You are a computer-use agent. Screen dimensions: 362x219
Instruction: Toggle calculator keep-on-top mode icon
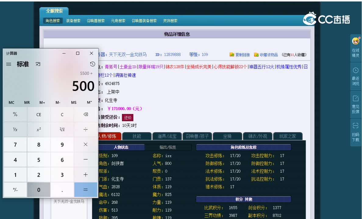[x=38, y=64]
